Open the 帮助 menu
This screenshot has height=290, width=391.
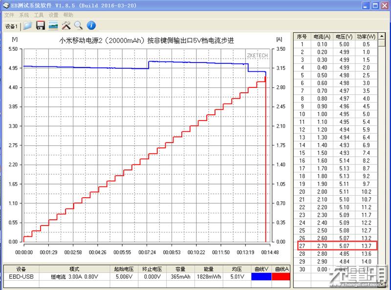click(68, 15)
